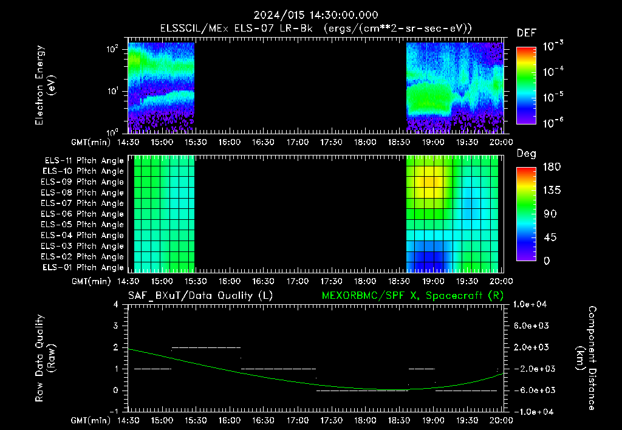This screenshot has width=622, height=430.
Task: Click the early-interval electron energy spectrogram block
Action: 161,87
